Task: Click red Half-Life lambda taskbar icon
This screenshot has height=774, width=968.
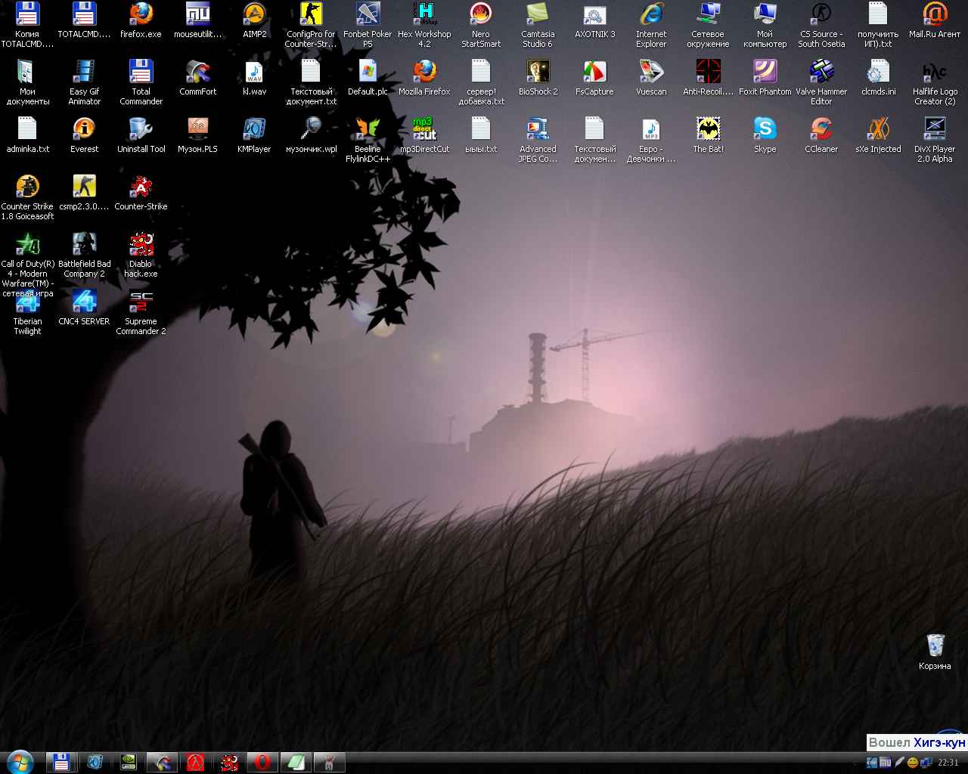Action: tap(195, 762)
